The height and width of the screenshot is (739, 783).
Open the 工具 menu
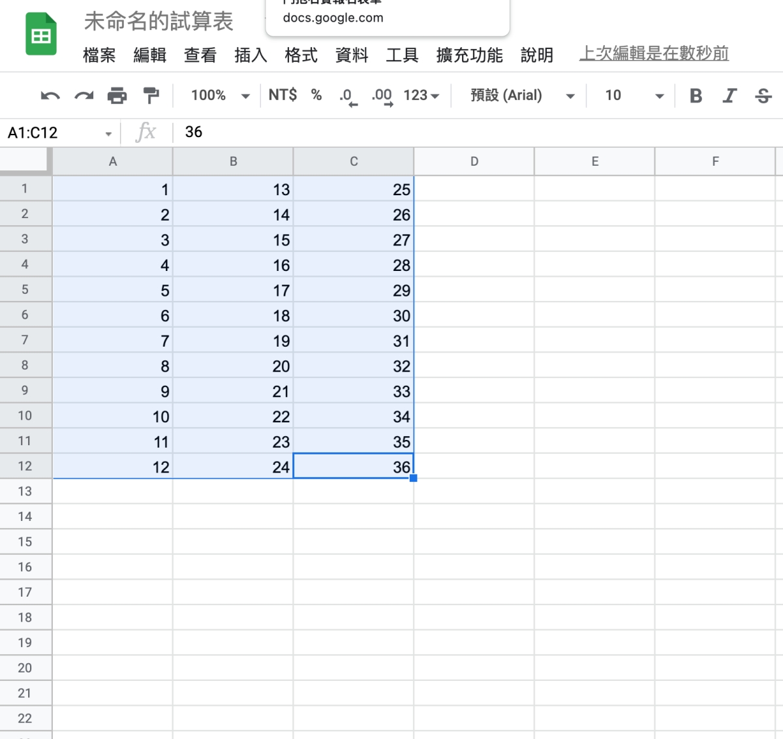coord(402,55)
